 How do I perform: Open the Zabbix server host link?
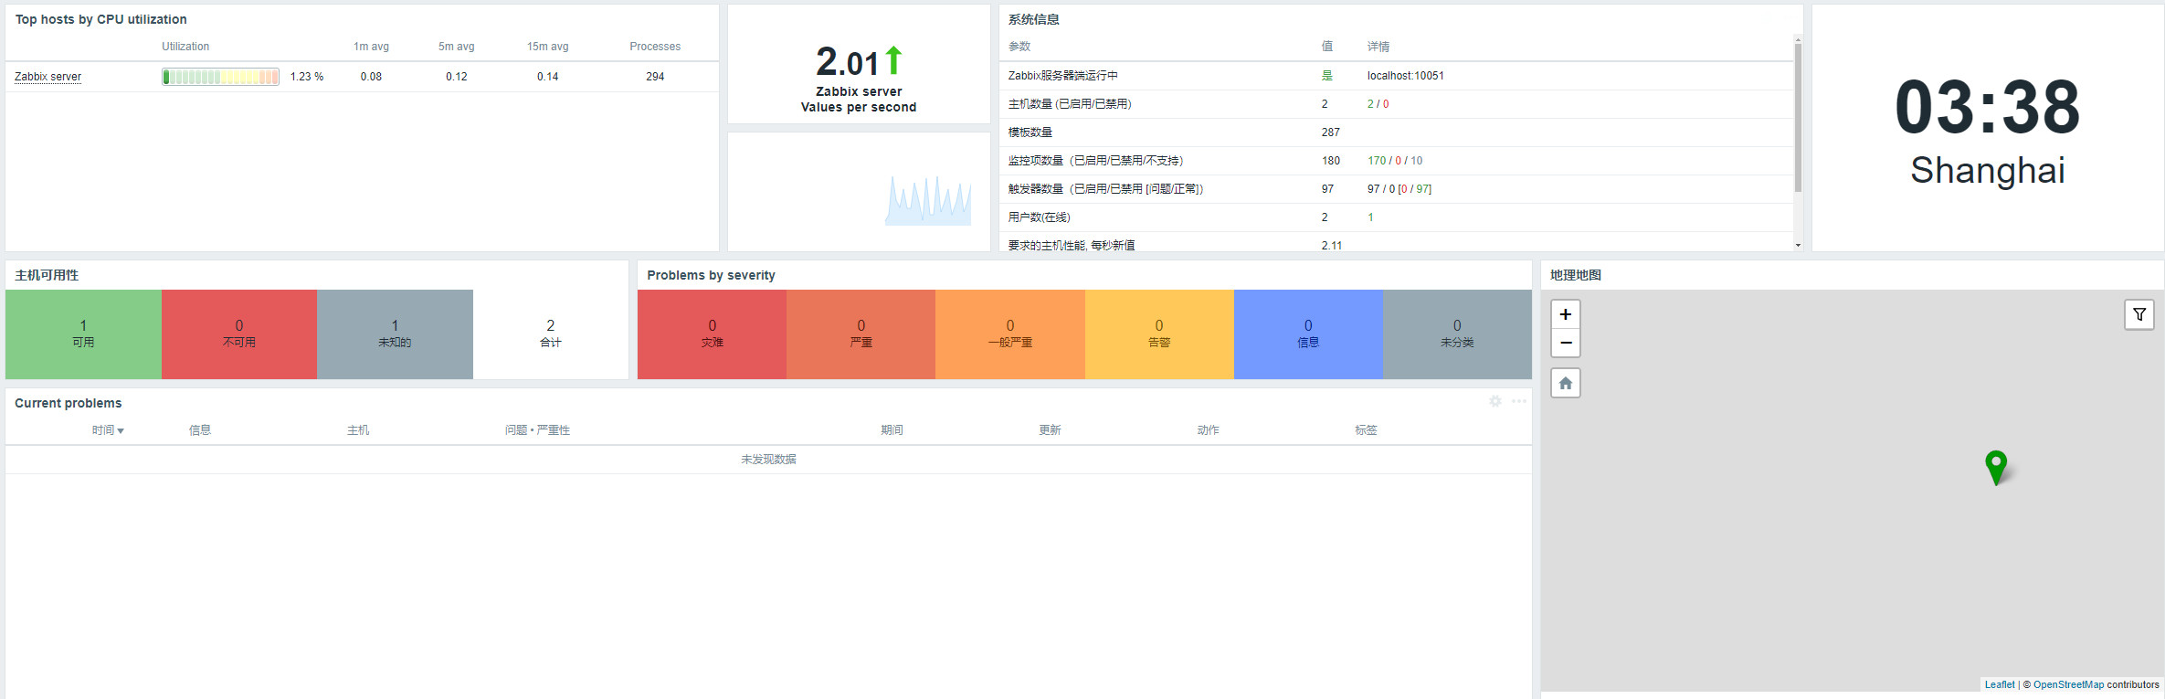(x=48, y=77)
